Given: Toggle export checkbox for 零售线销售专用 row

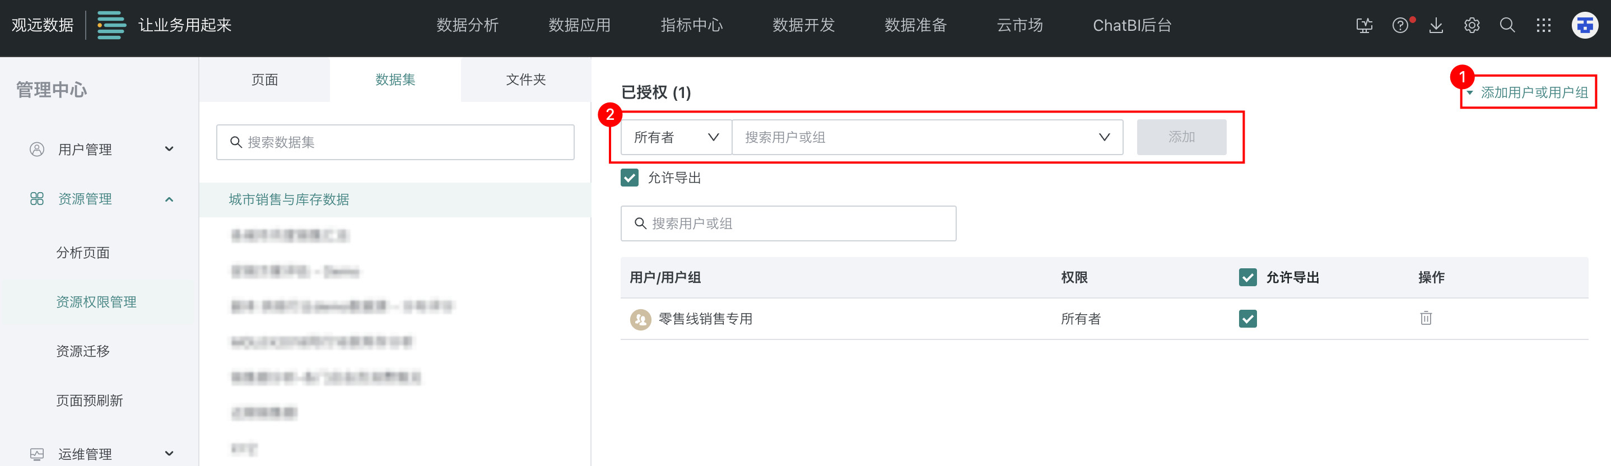Looking at the screenshot, I should pos(1247,319).
